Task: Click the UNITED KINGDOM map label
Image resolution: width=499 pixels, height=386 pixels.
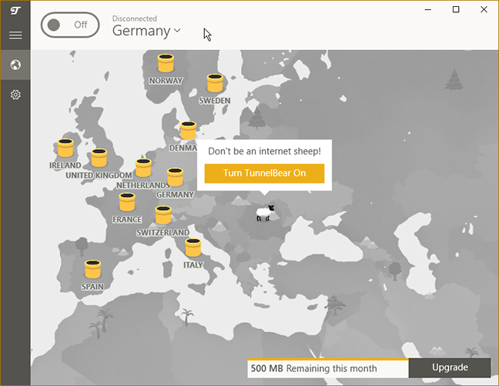Action: (99, 175)
